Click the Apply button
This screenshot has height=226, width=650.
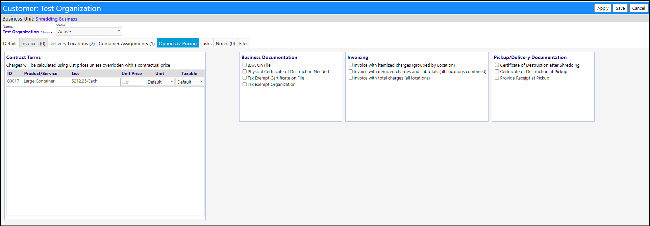tap(603, 8)
